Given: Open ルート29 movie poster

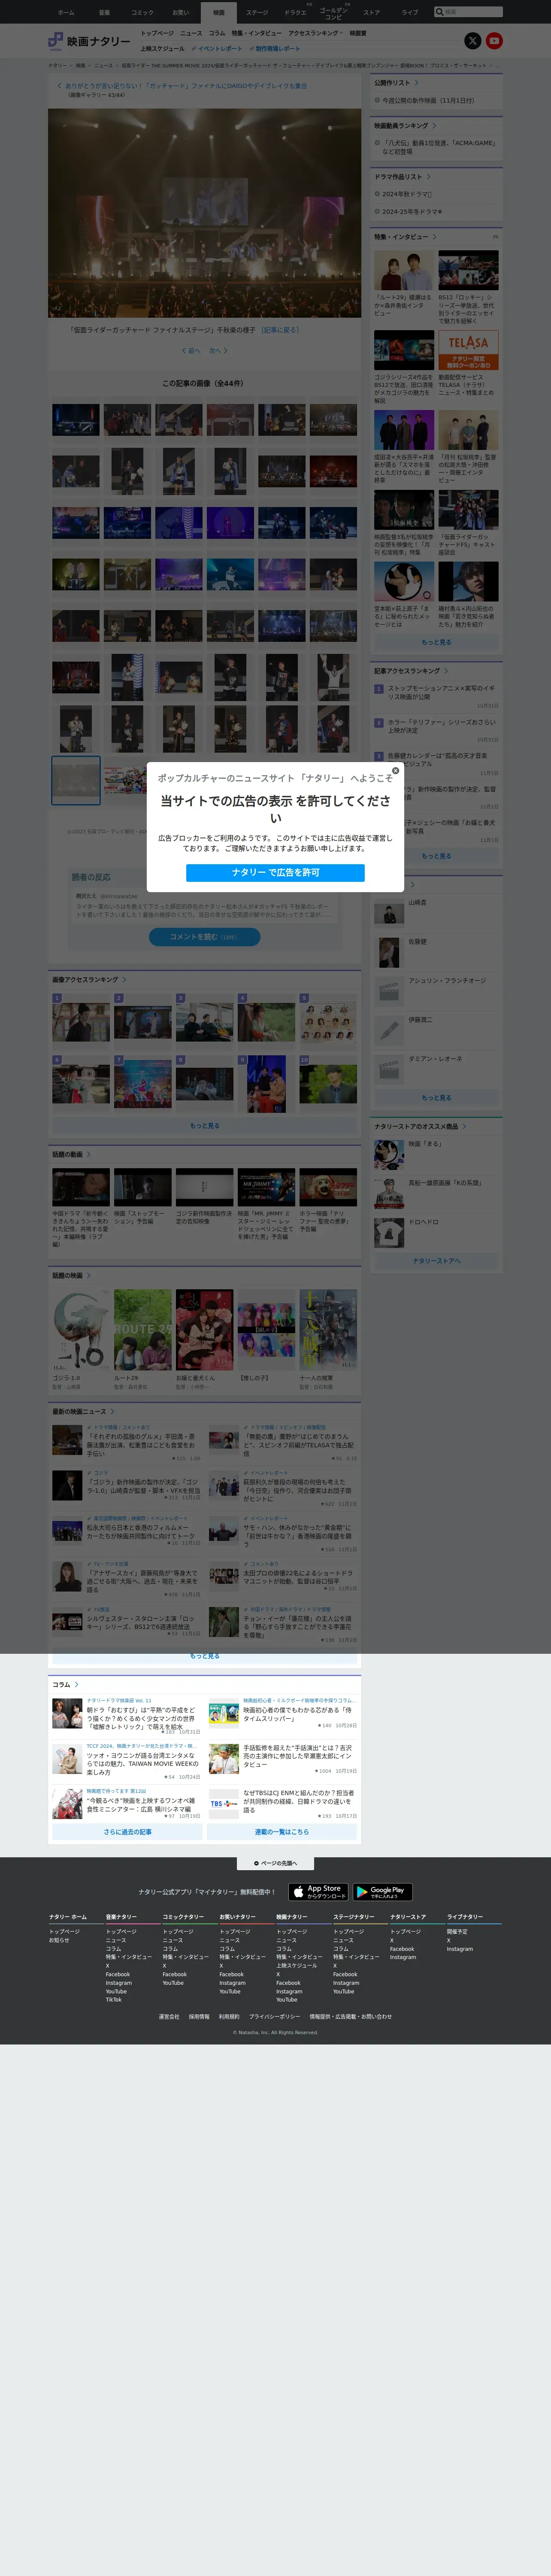Looking at the screenshot, I should [x=143, y=1331].
